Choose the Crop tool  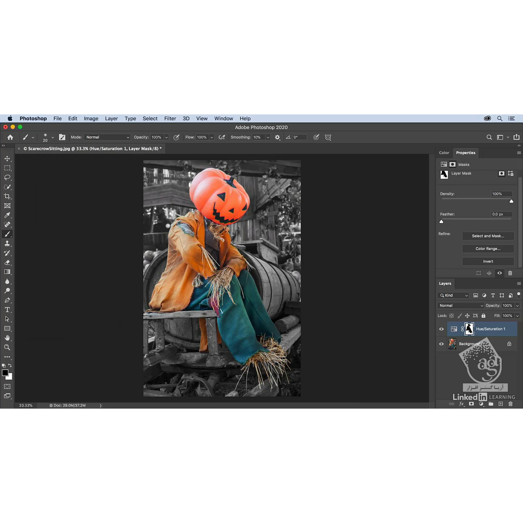click(x=7, y=197)
